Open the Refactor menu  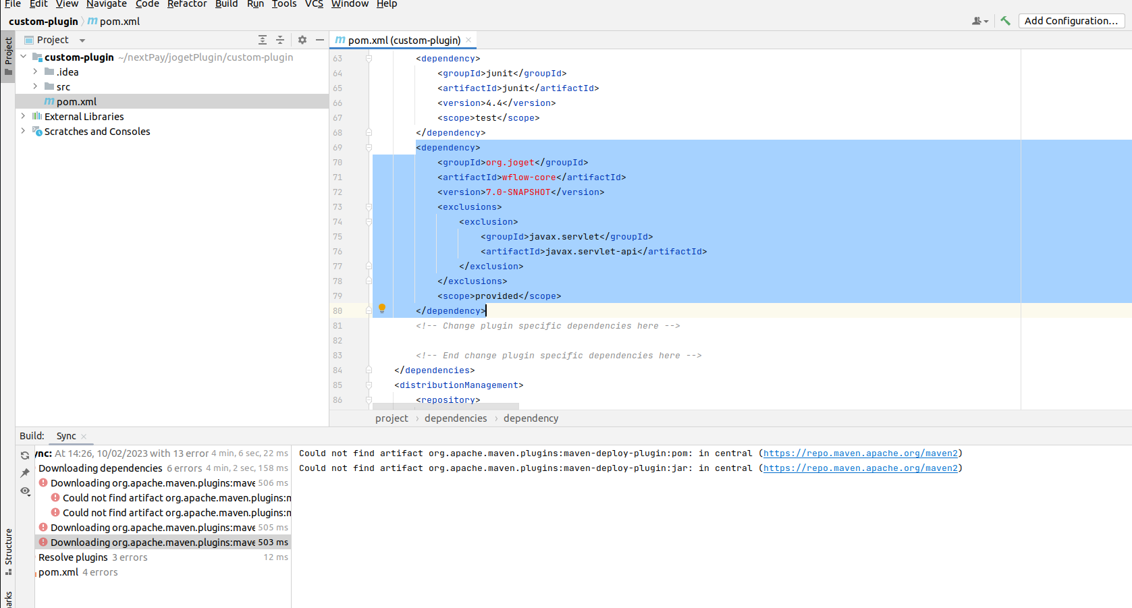tap(187, 4)
